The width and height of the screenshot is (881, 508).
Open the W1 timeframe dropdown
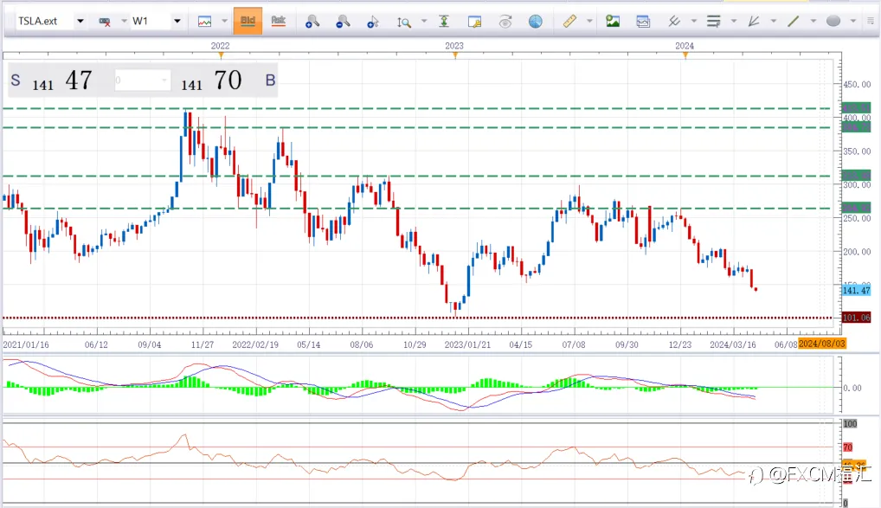[177, 22]
